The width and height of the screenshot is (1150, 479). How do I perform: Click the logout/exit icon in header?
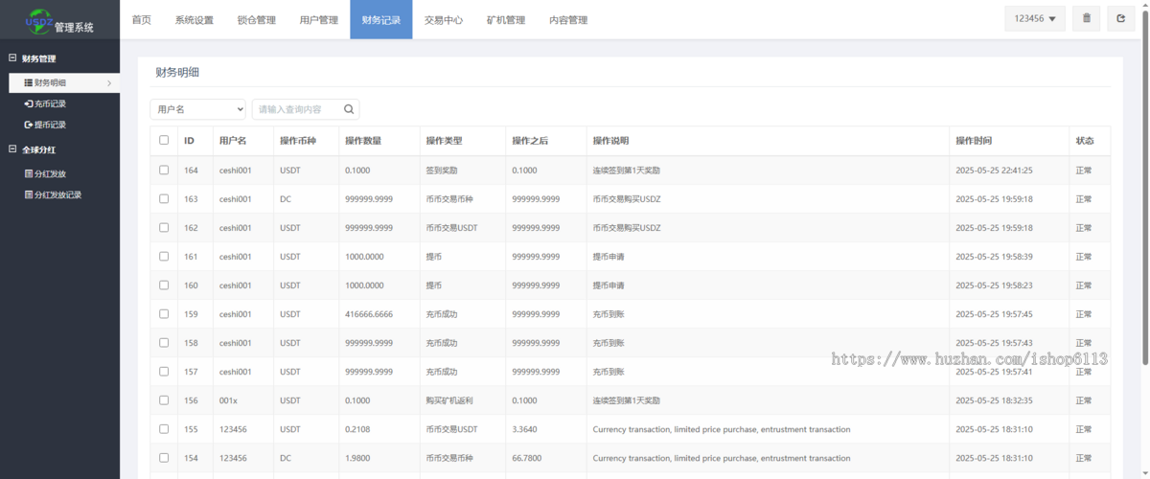pos(1121,19)
